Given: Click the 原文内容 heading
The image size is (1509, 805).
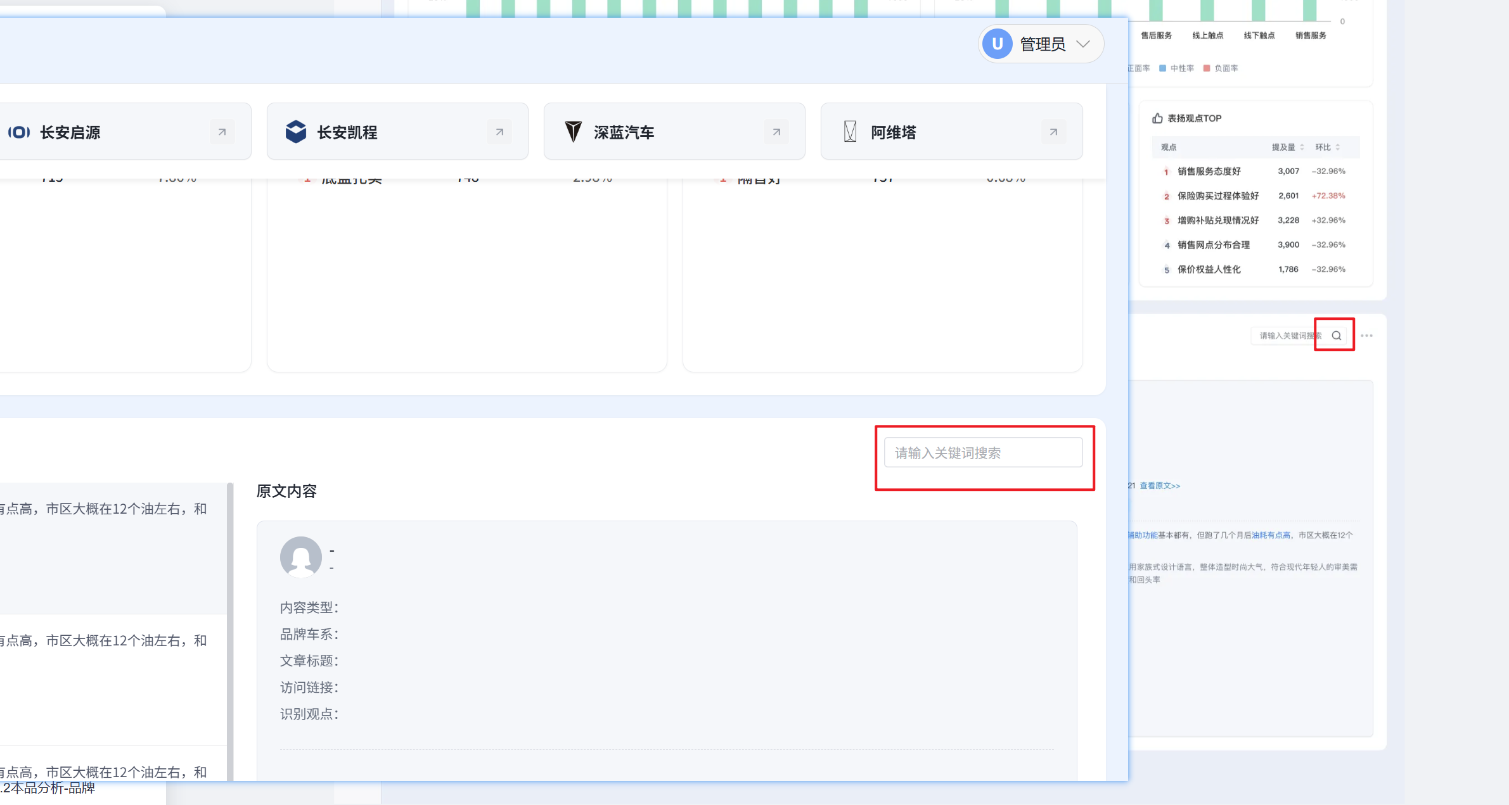Looking at the screenshot, I should [286, 491].
